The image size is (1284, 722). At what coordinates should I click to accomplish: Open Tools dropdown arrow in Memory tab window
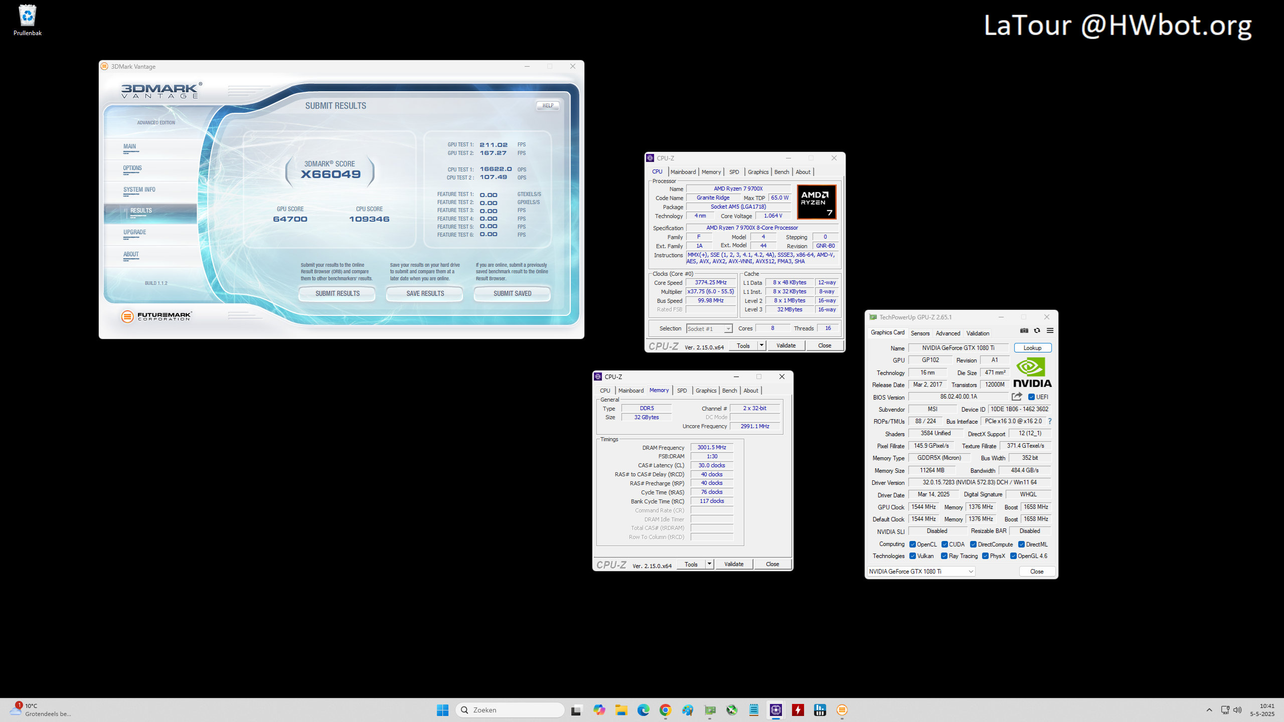point(709,564)
